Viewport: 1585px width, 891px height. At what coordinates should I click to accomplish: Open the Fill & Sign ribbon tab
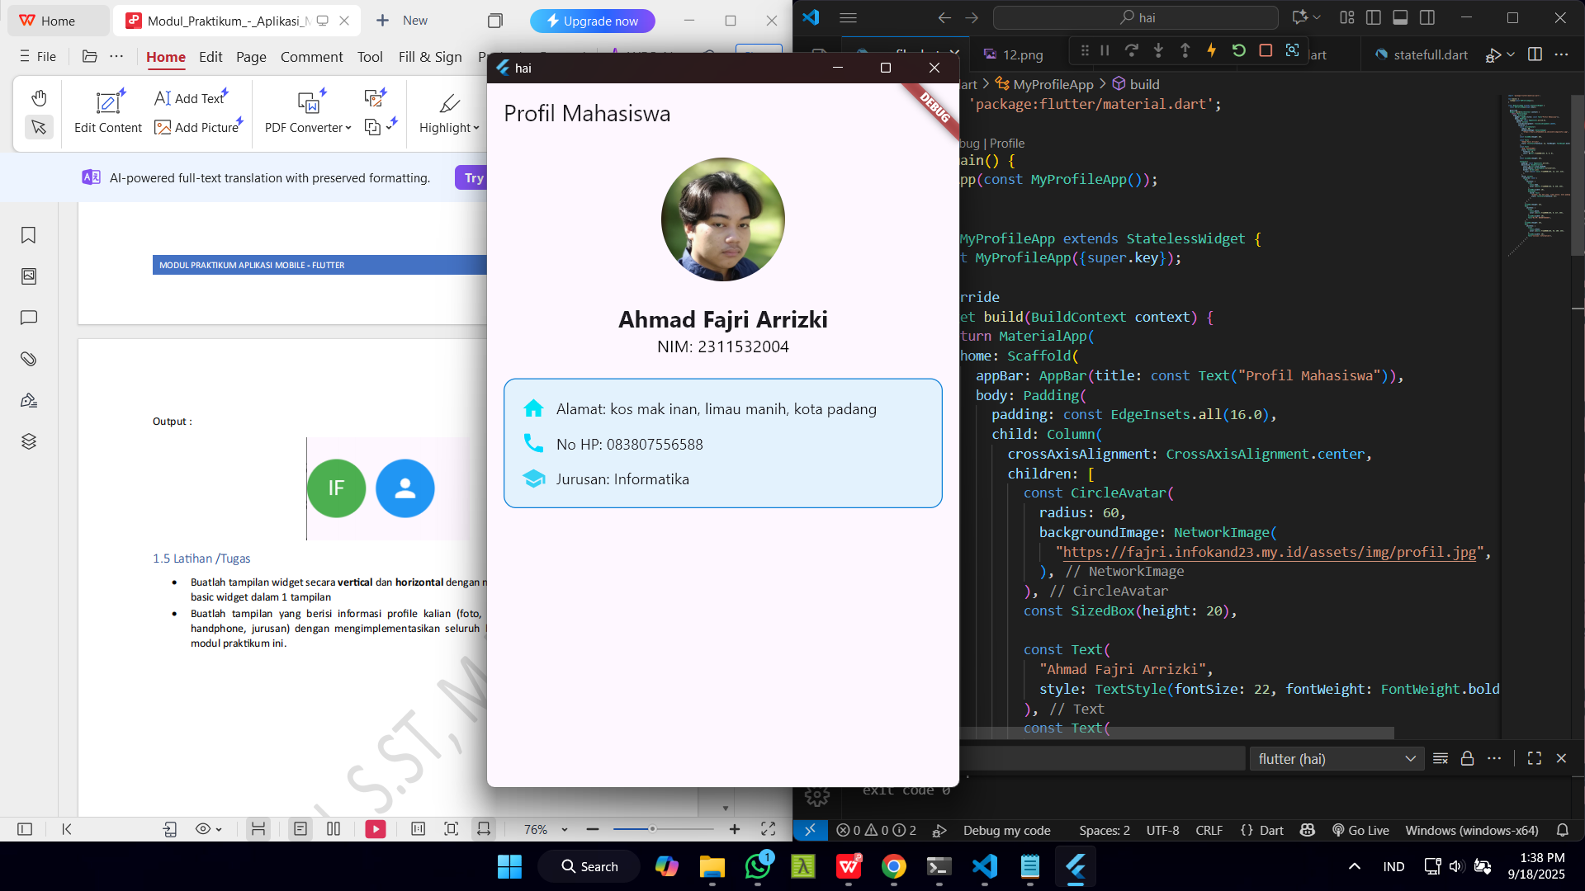[430, 56]
